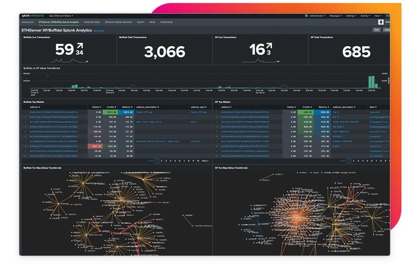Click the Contract address_type cell
409x269 pixels.
(x=195, y=141)
